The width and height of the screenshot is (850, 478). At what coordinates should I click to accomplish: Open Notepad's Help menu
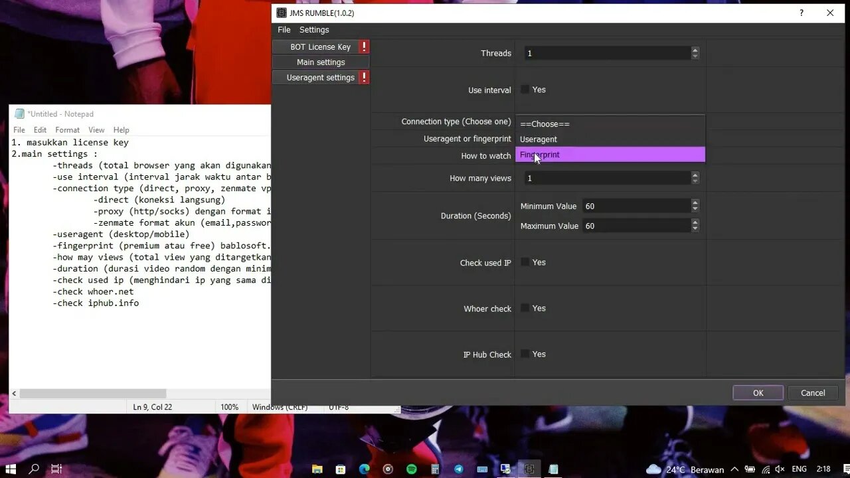tap(121, 130)
